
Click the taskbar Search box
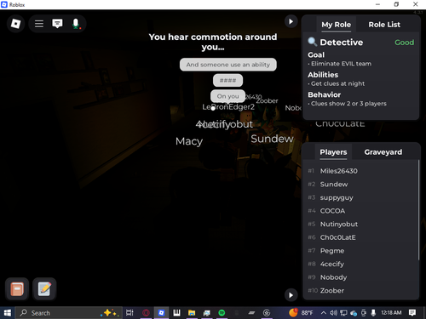pos(68,313)
